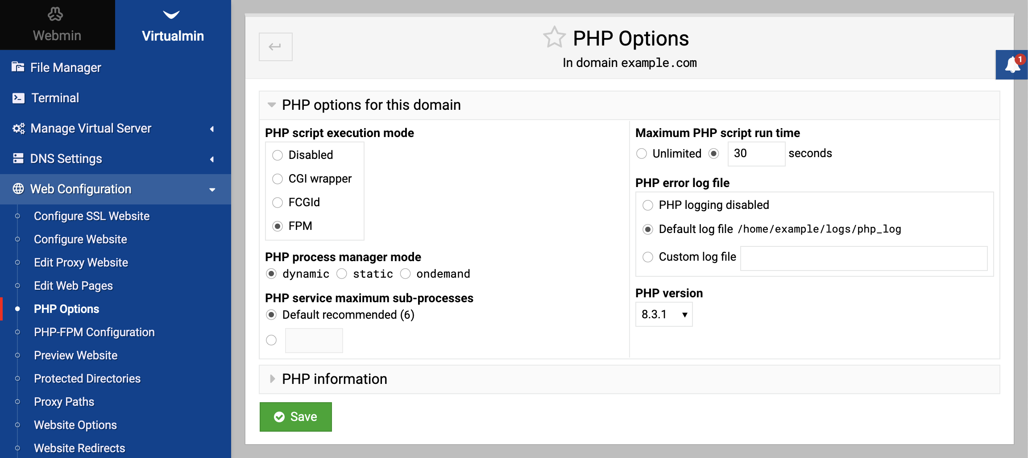Click the notification bell icon
Viewport: 1028px width, 458px height.
(1012, 65)
